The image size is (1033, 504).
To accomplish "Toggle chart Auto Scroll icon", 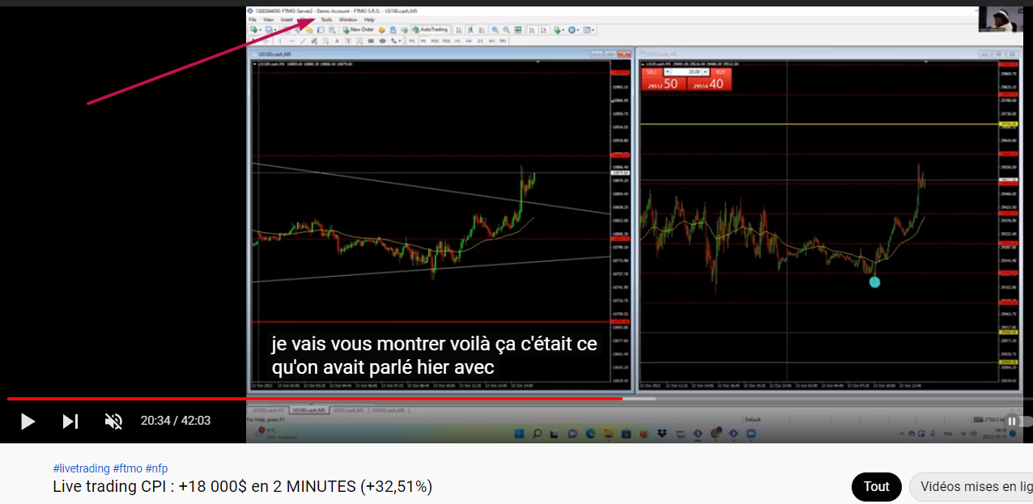I will coord(531,30).
